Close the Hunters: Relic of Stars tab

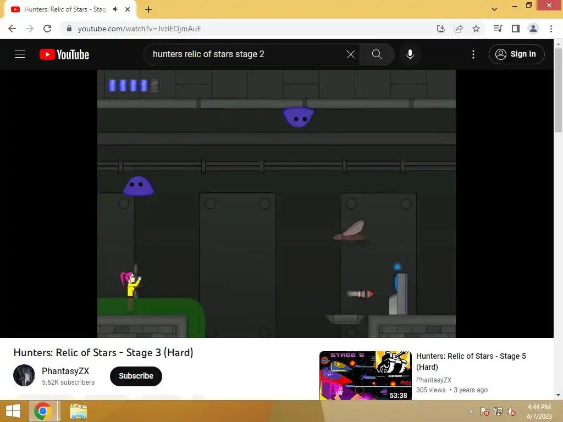[128, 9]
